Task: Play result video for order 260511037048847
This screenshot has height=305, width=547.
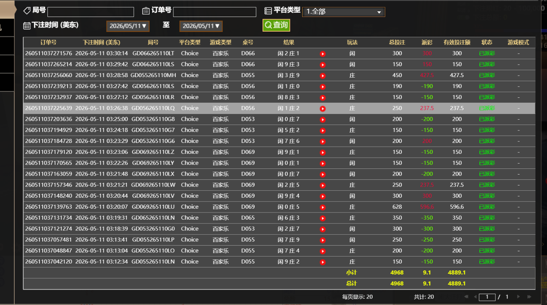Action: pyautogui.click(x=322, y=251)
